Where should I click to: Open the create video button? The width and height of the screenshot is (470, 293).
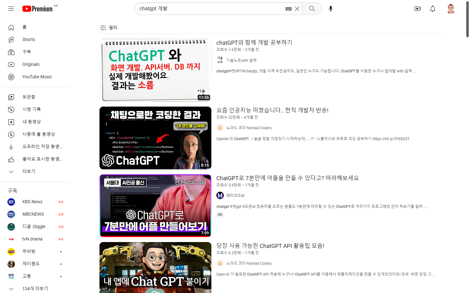(418, 9)
